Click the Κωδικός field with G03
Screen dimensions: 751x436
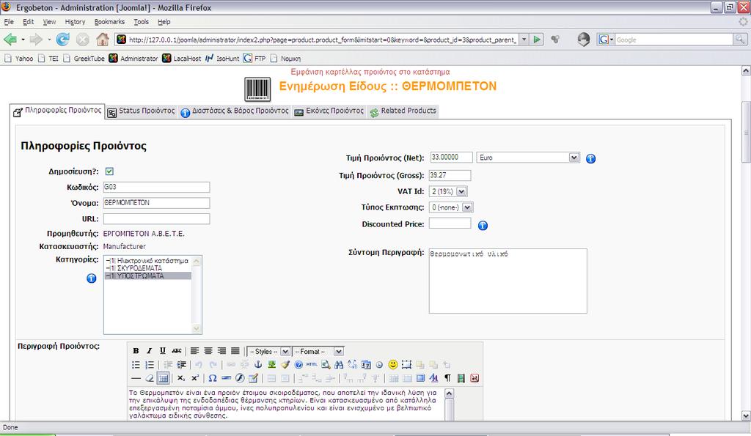157,187
